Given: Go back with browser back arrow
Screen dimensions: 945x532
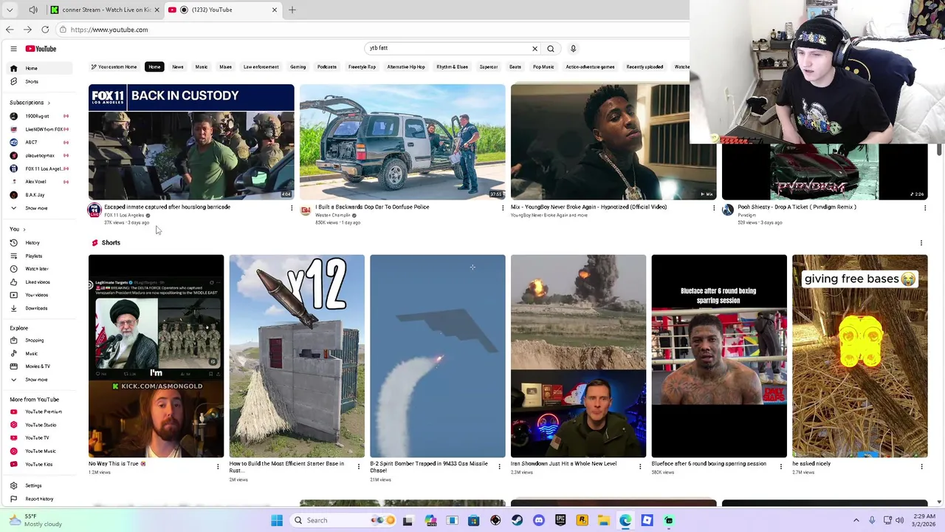Looking at the screenshot, I should pos(10,30).
